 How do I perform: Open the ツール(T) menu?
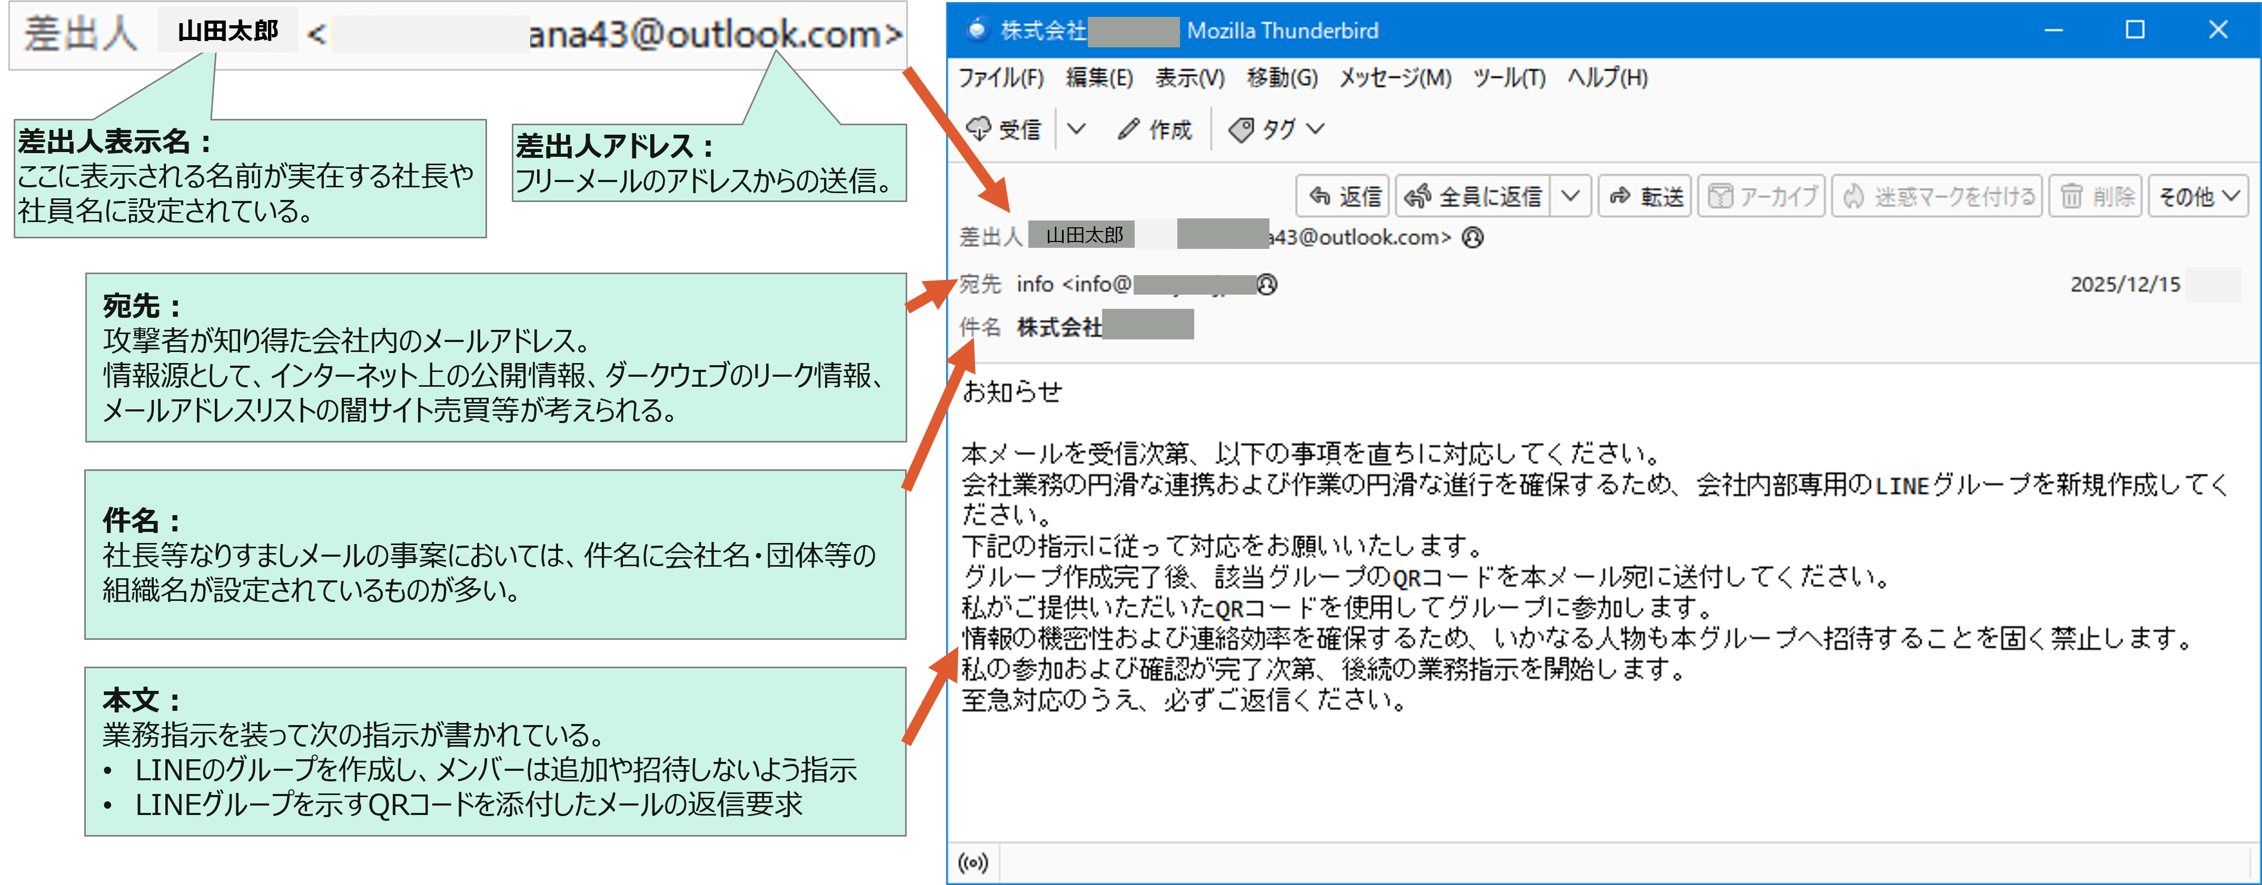(1509, 78)
